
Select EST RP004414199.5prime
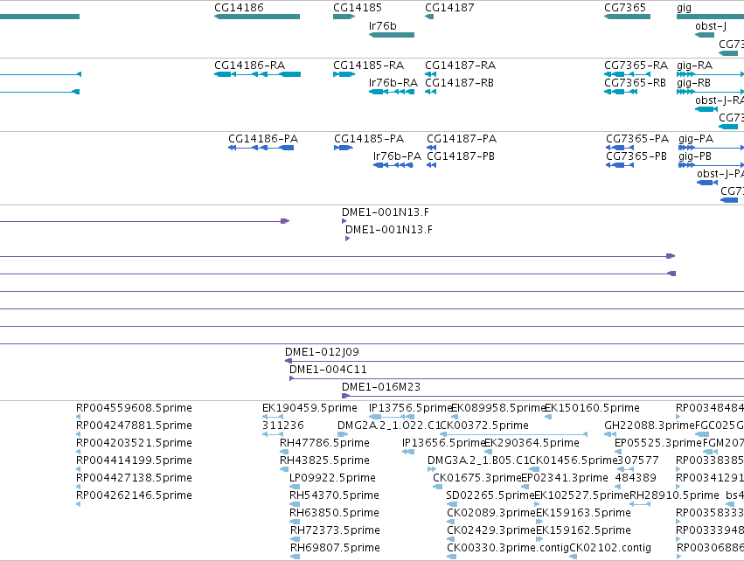coord(134,461)
